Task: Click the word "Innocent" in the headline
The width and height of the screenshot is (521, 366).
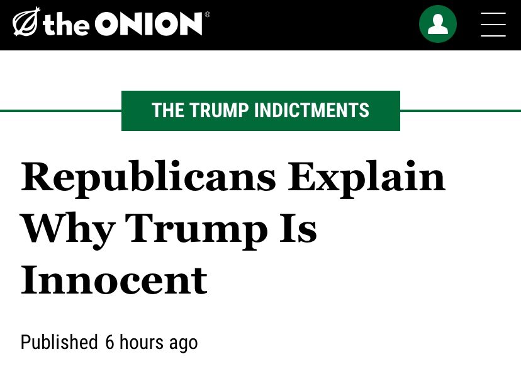Action: pos(114,280)
